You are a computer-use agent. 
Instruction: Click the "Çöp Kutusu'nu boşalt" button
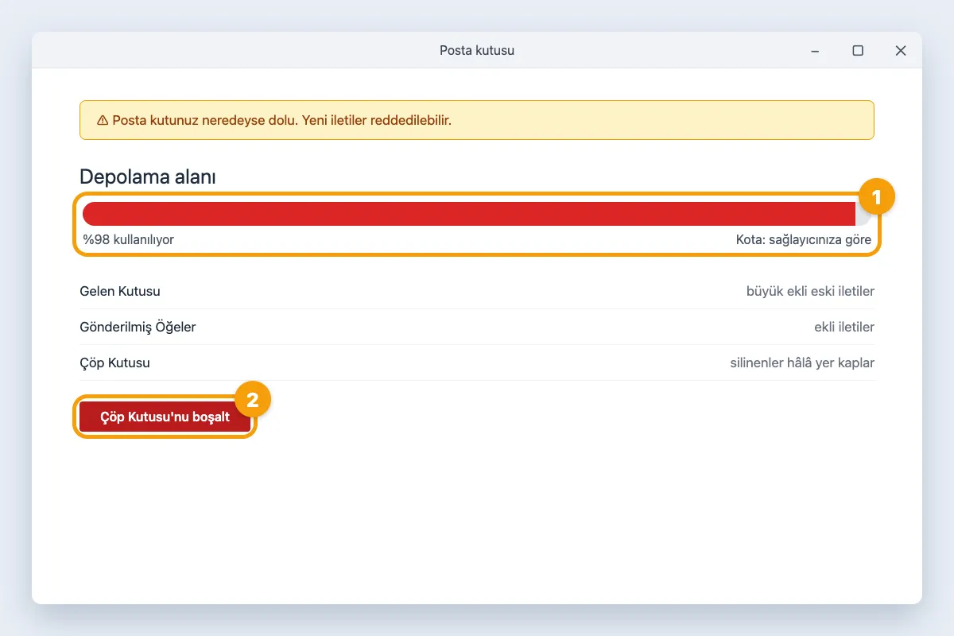[x=165, y=417]
